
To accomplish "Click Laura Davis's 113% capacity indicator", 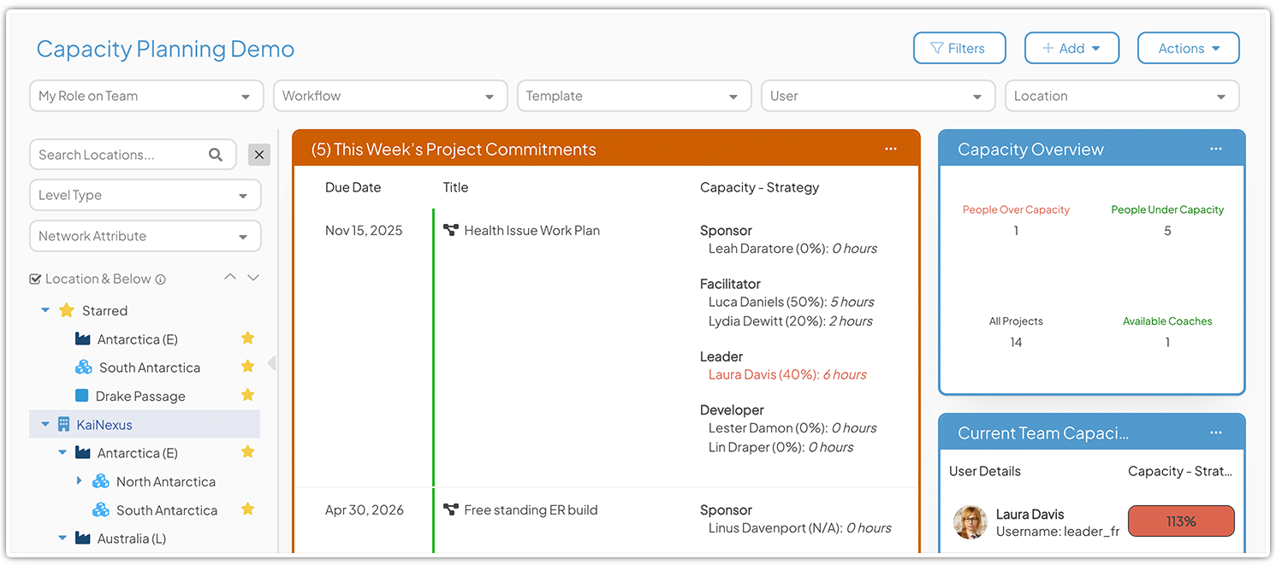I will 1181,521.
